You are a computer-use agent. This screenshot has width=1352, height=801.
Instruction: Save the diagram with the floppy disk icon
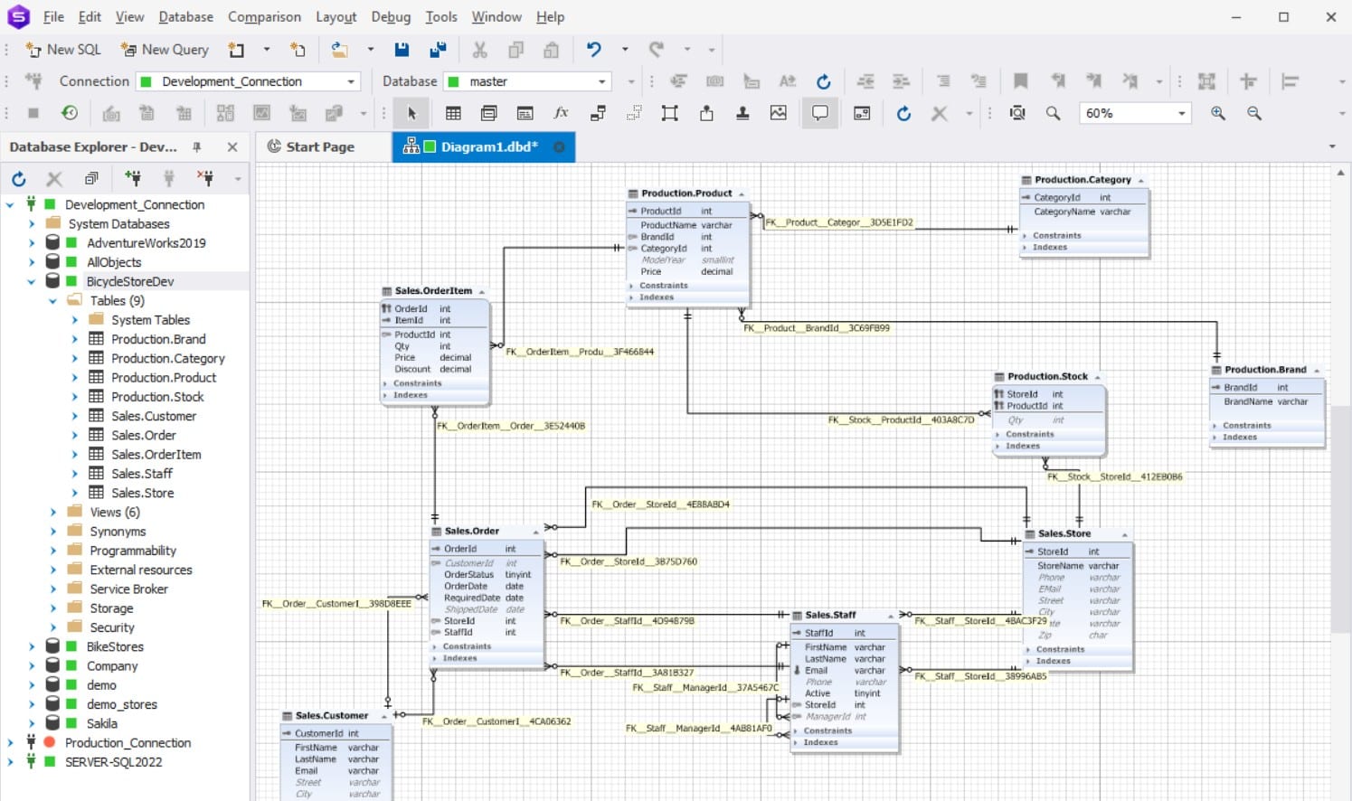(402, 50)
